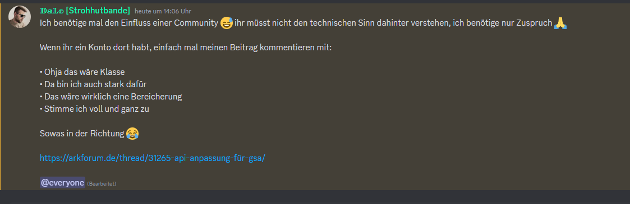Click the word Community in the first line
This screenshot has width=630, height=204.
pyautogui.click(x=196, y=23)
